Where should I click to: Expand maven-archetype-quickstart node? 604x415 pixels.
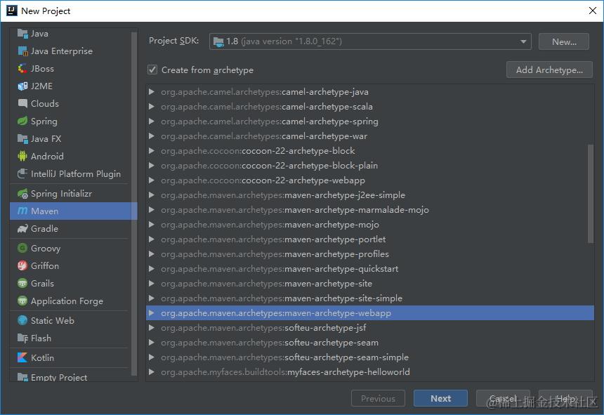click(152, 269)
